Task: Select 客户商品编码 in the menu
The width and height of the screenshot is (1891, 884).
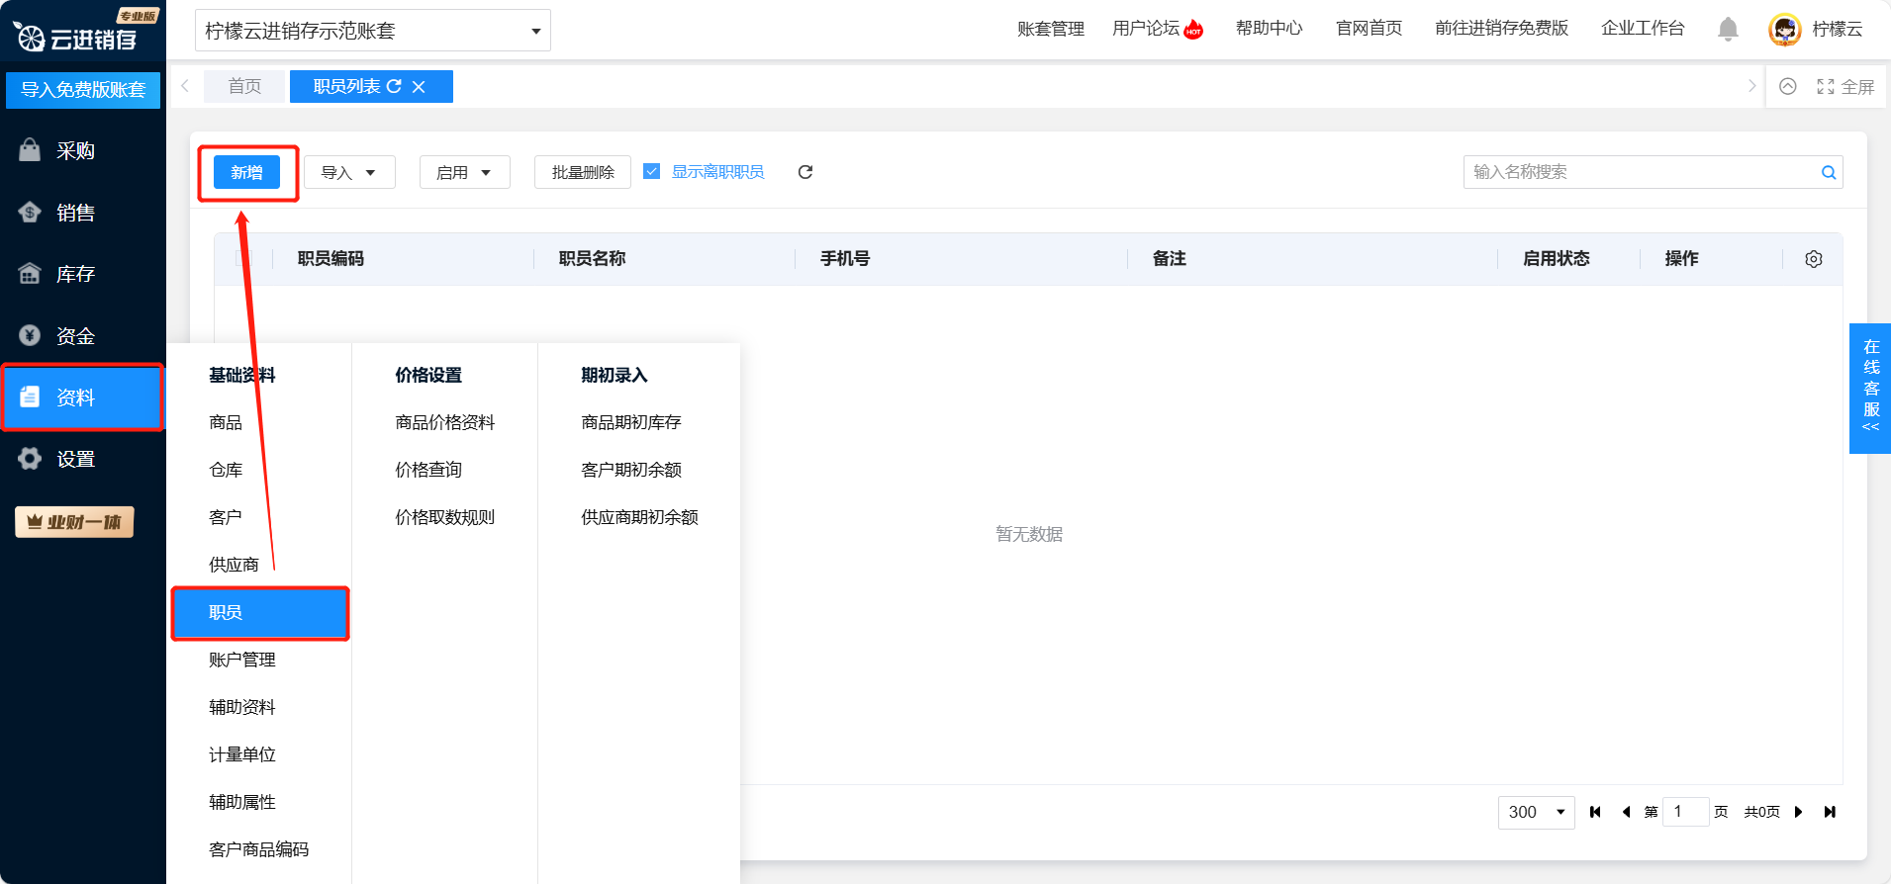Action: tap(259, 849)
